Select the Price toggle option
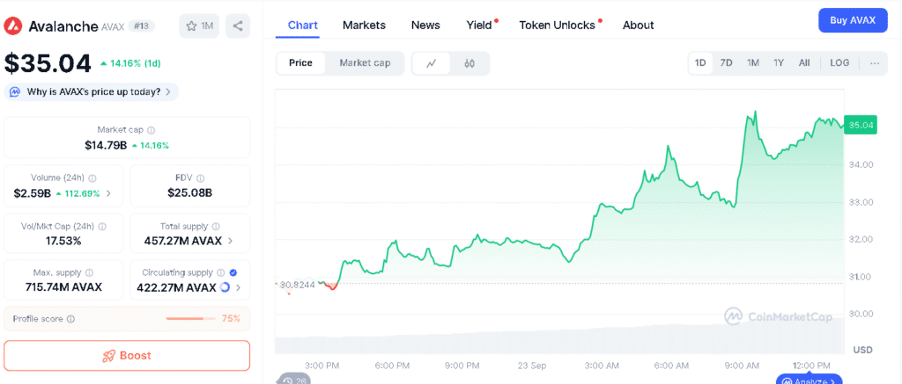 click(x=301, y=63)
